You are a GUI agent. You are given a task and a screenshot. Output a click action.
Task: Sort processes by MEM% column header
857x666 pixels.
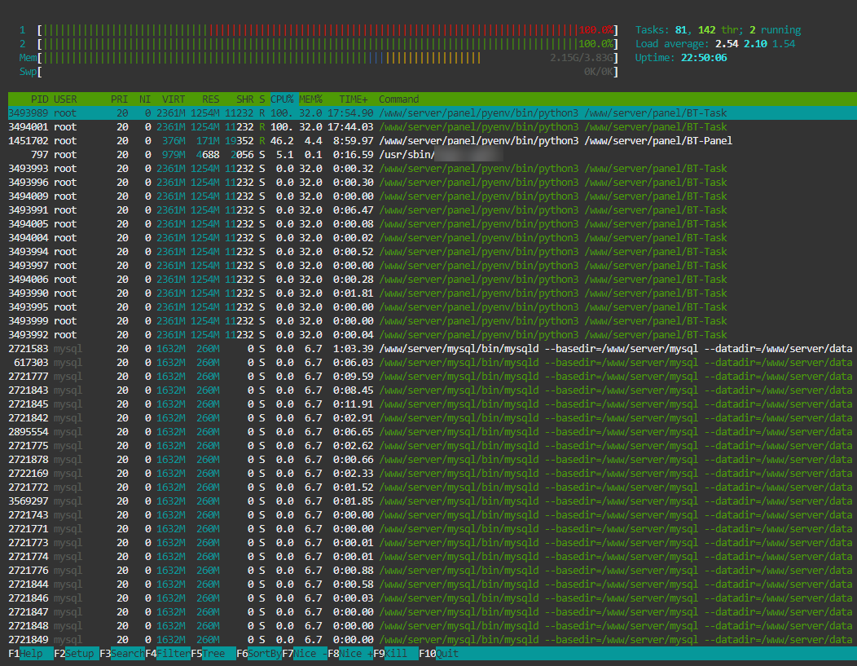[x=310, y=99]
